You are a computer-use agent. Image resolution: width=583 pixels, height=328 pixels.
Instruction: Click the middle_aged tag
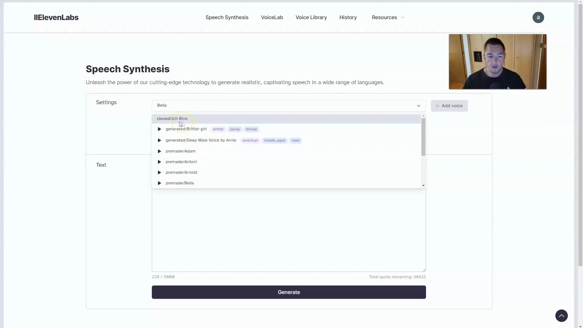(274, 141)
